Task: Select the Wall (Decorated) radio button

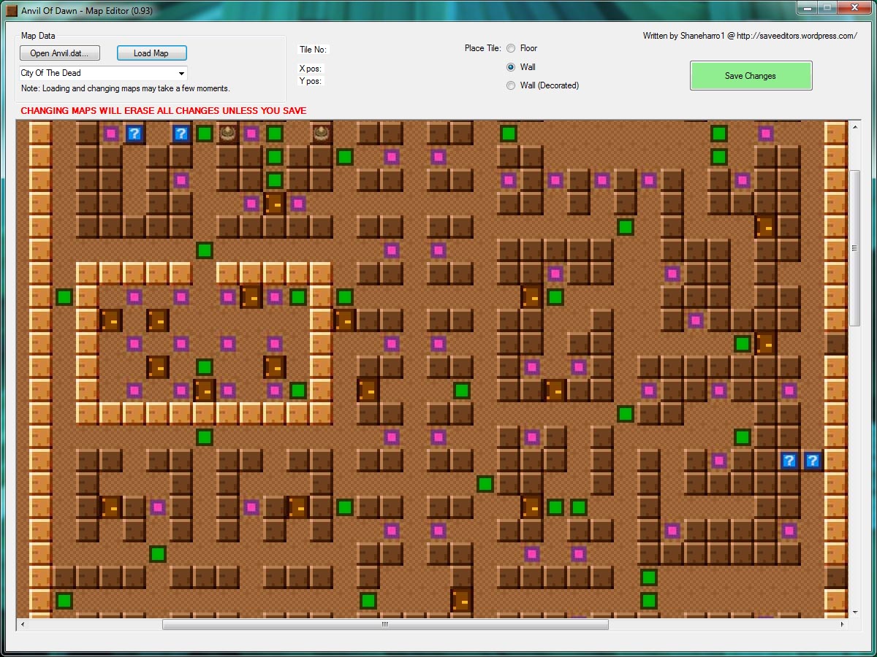Action: pyautogui.click(x=511, y=85)
